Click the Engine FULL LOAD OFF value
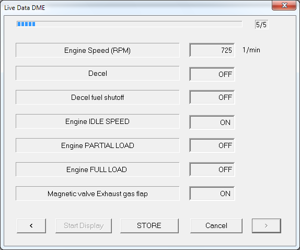The image size is (300, 250). coord(212,169)
